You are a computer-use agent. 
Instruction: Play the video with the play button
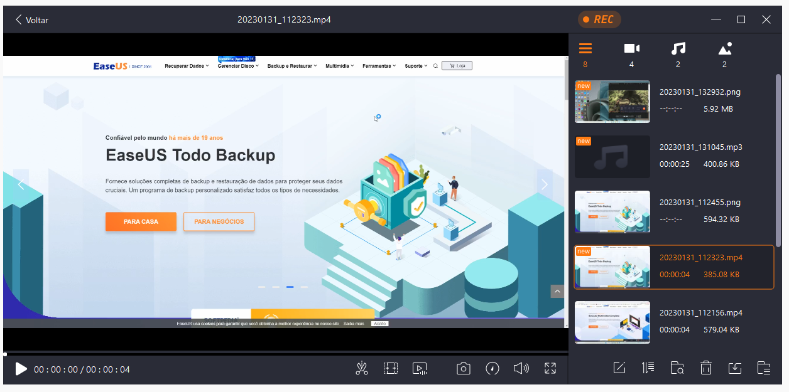tap(21, 369)
